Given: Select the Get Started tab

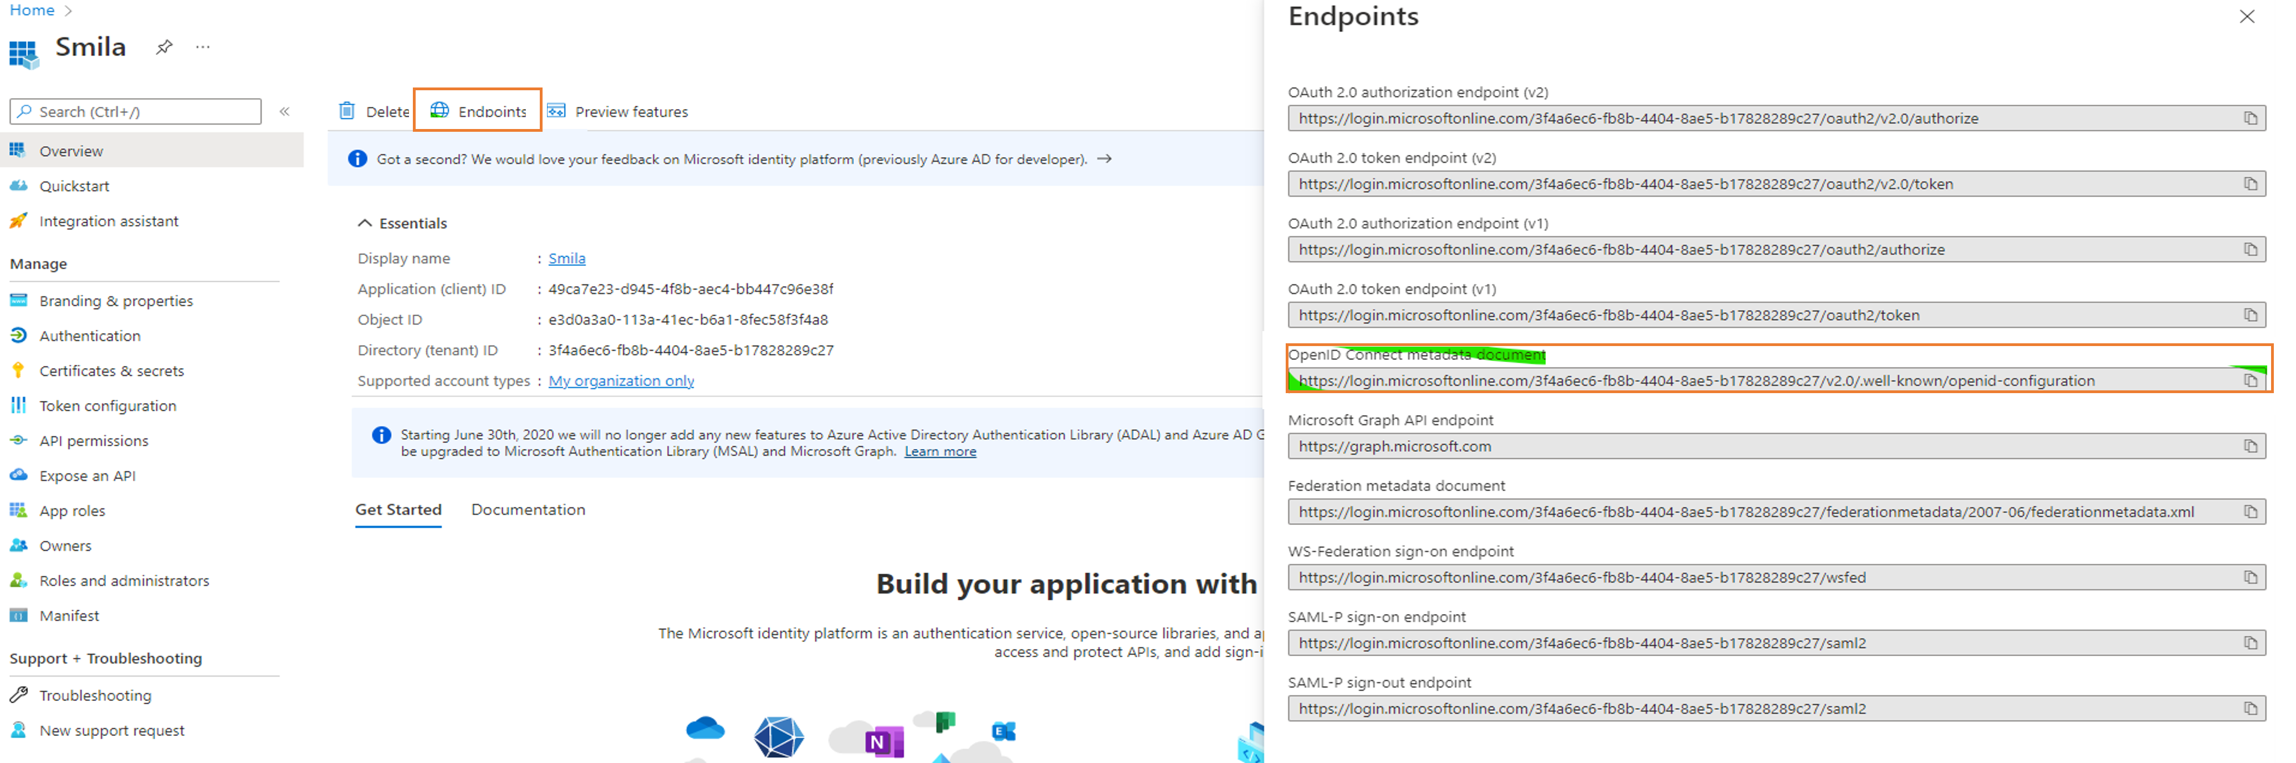Looking at the screenshot, I should click(398, 510).
